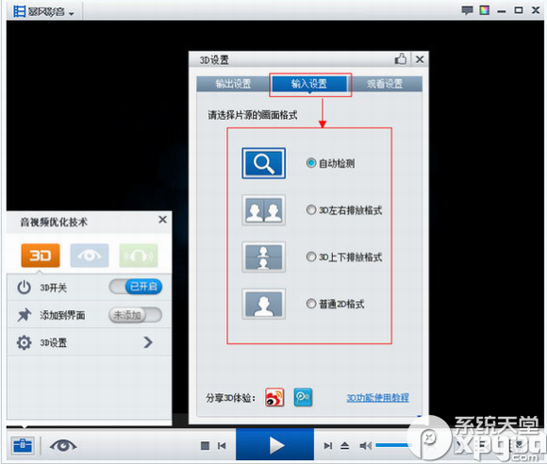This screenshot has width=547, height=464.
Task: Open the 暴风影音 main menu dropdown
Action: pyautogui.click(x=44, y=11)
